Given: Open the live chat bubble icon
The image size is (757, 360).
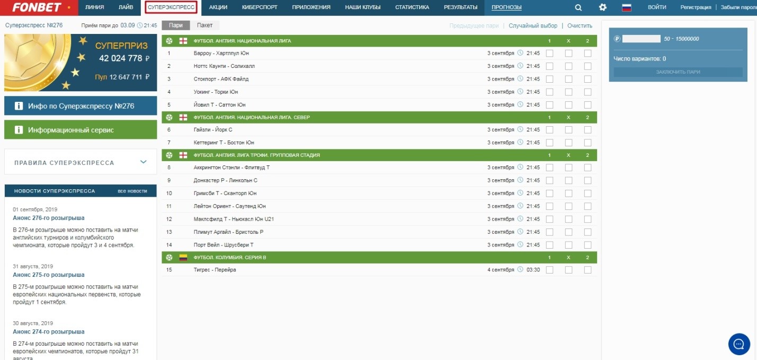Looking at the screenshot, I should click(x=739, y=344).
